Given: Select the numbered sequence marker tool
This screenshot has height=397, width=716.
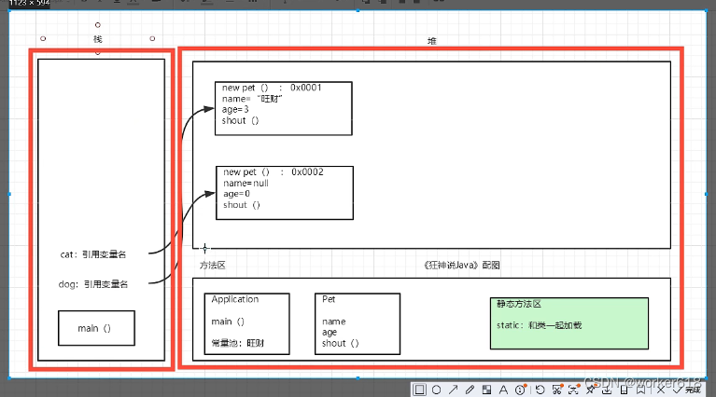Looking at the screenshot, I should tap(520, 390).
